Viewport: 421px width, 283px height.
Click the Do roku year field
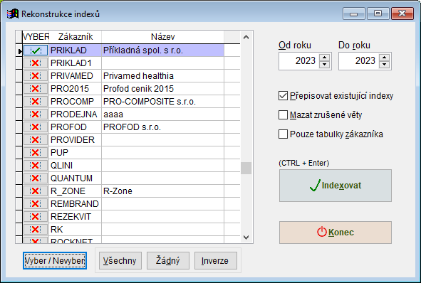[359, 61]
